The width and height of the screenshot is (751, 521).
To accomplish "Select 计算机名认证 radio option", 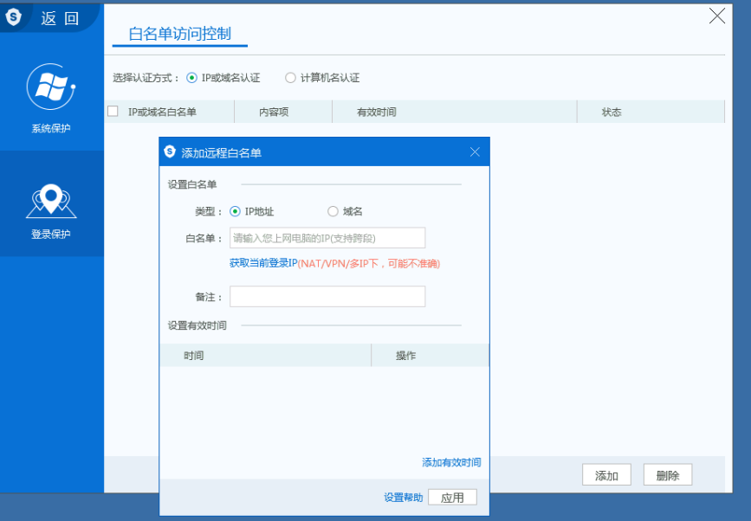I will [x=291, y=78].
